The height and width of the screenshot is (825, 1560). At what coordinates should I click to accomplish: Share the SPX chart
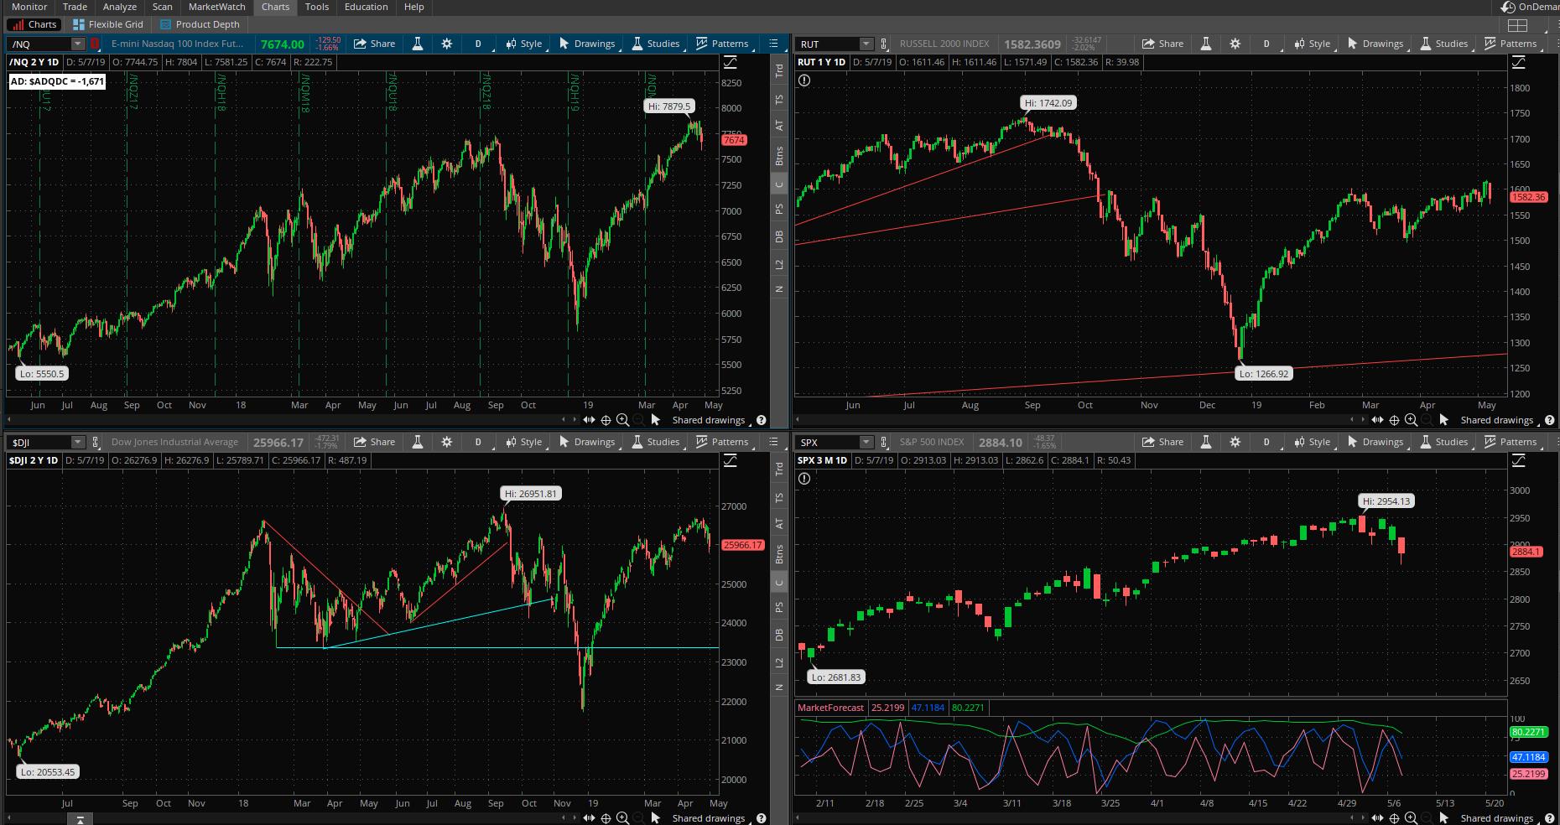[x=1162, y=442]
